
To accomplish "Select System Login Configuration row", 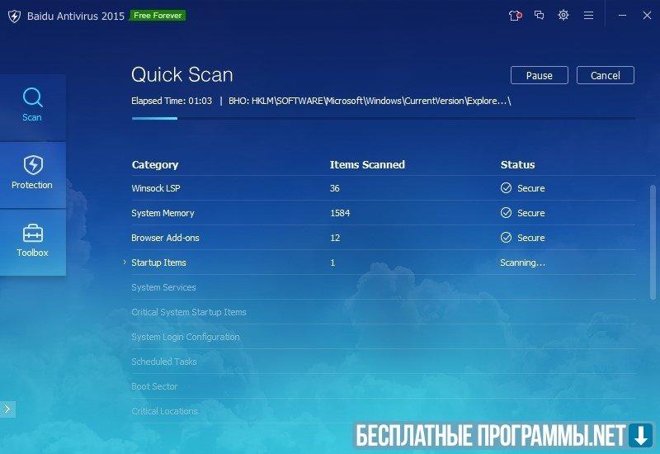I will click(x=383, y=337).
